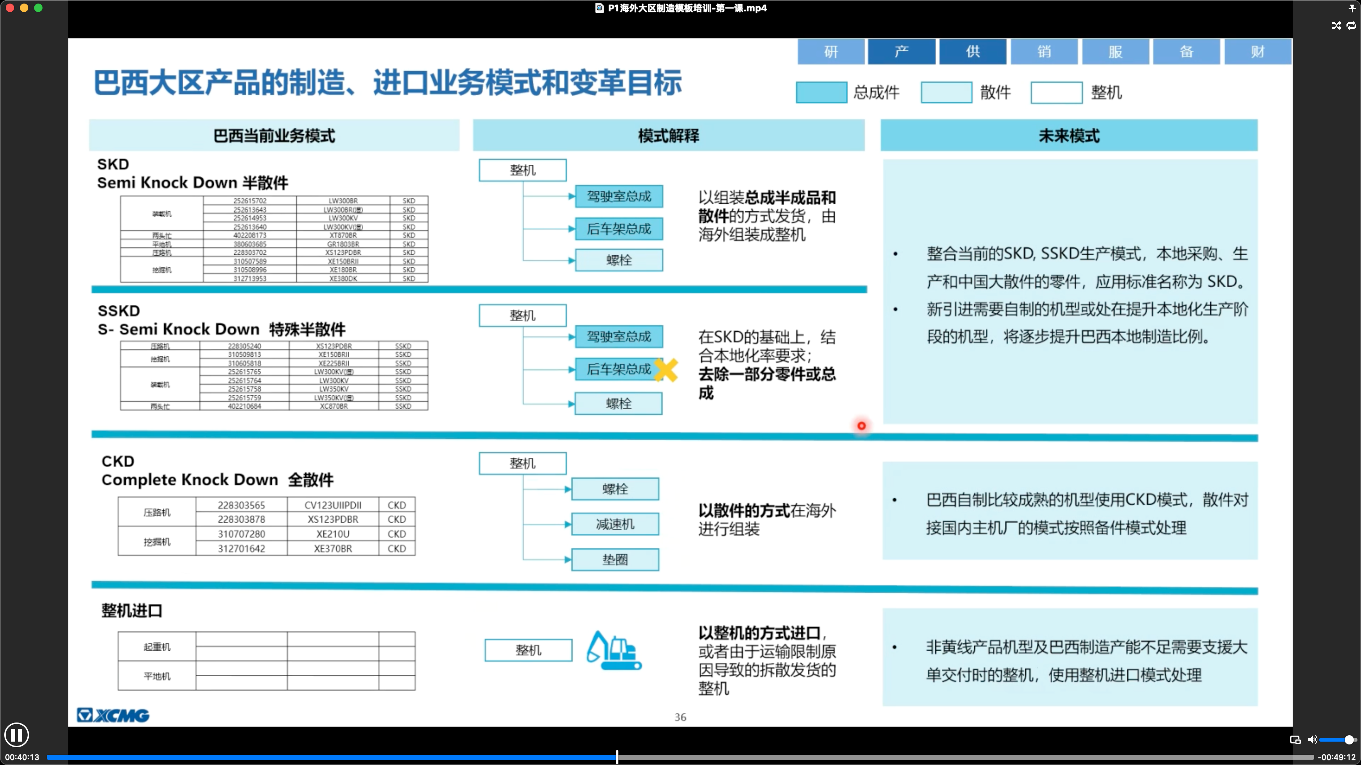
Task: Click the 产 tab block
Action: pyautogui.click(x=901, y=52)
